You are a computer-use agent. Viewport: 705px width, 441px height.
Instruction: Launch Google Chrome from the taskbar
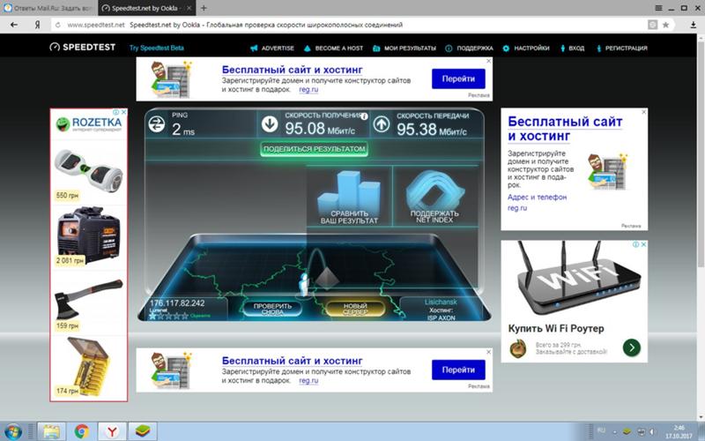[82, 431]
